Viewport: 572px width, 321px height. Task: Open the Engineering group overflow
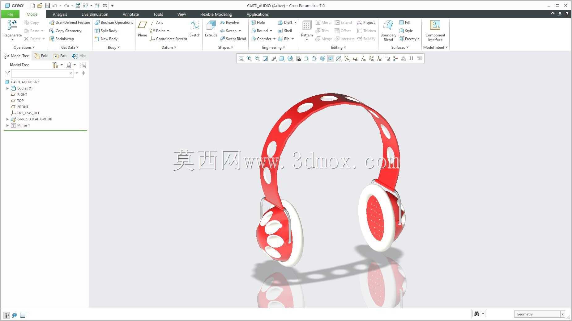point(274,48)
